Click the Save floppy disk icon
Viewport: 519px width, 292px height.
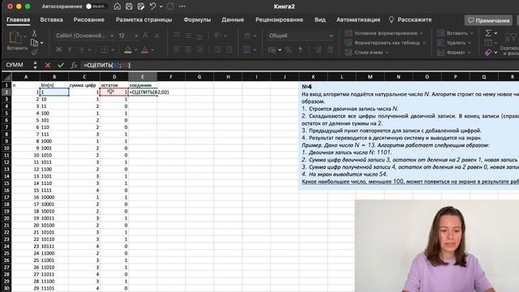(129, 6)
